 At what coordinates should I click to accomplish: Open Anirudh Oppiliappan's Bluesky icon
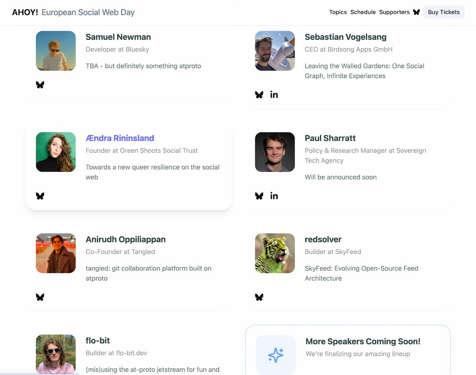(40, 297)
